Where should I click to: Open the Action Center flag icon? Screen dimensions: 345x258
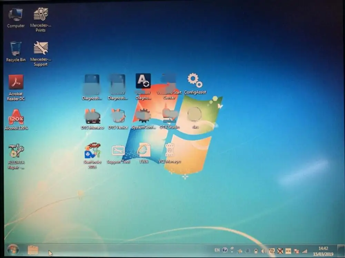pos(296,251)
